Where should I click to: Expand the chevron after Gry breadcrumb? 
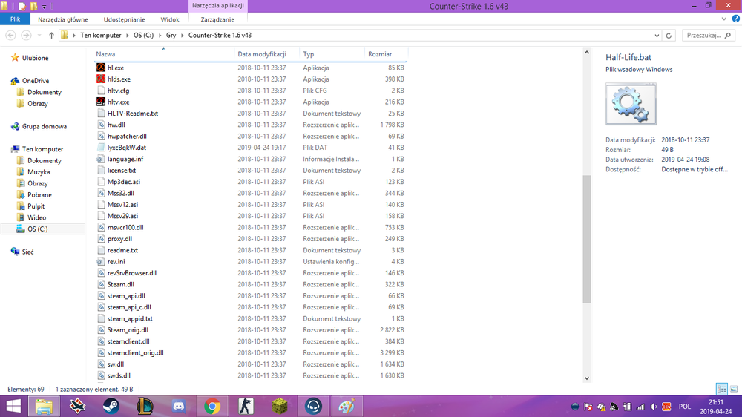[x=183, y=36]
